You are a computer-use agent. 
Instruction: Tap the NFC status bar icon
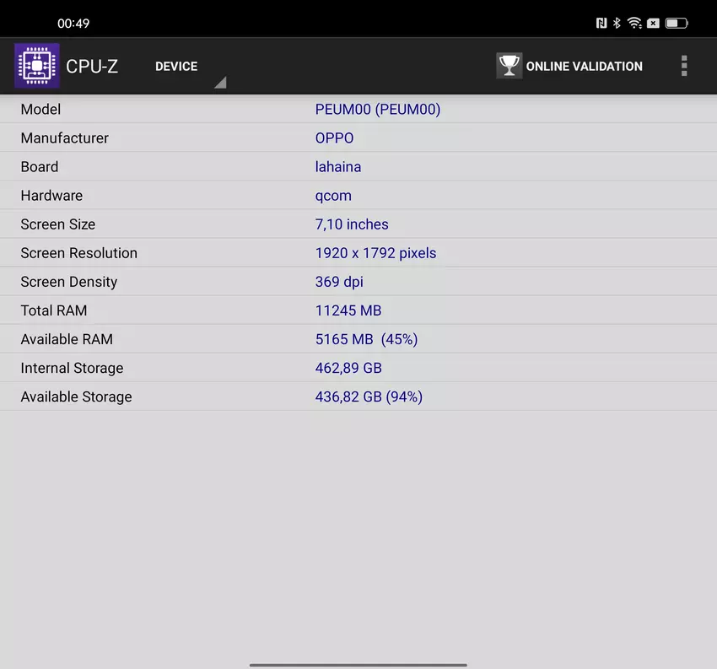point(601,24)
